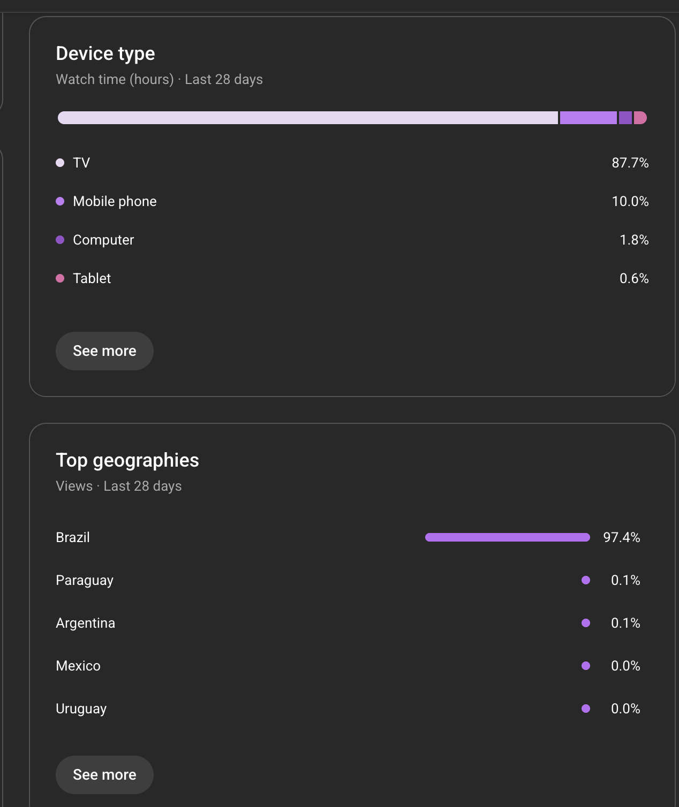Select the Computer bar segment
This screenshot has height=807, width=679.
pos(625,118)
